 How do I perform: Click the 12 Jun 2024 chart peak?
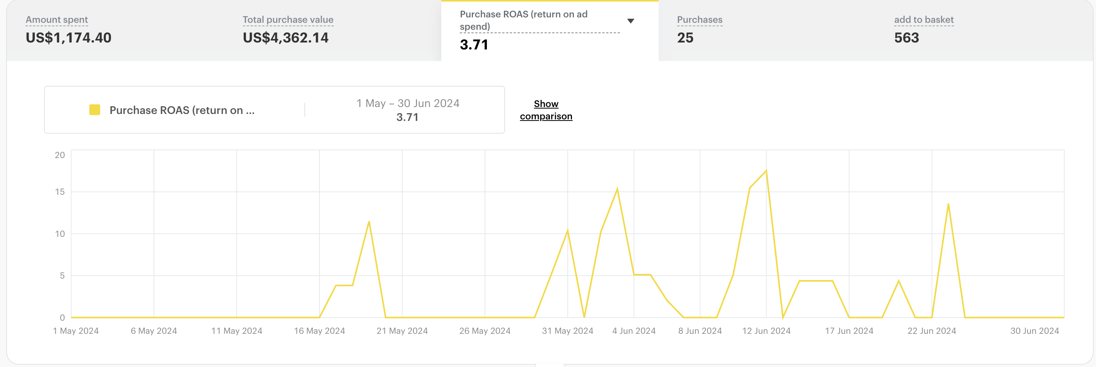click(766, 171)
